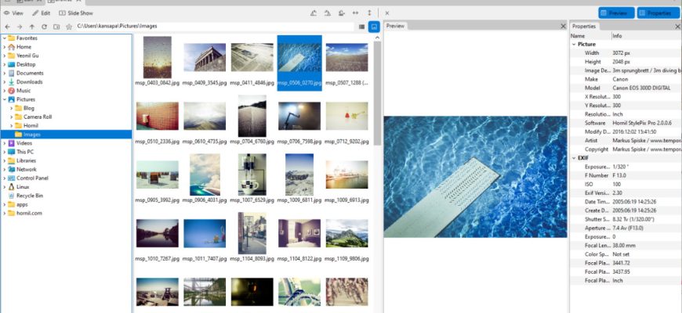Close the Properties panel
This screenshot has height=313, width=682.
pyautogui.click(x=677, y=26)
